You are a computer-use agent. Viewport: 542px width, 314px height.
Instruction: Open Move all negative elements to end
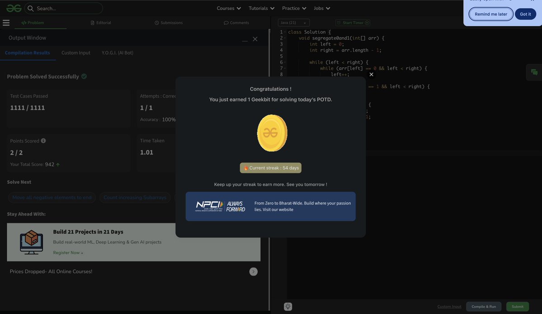click(52, 197)
